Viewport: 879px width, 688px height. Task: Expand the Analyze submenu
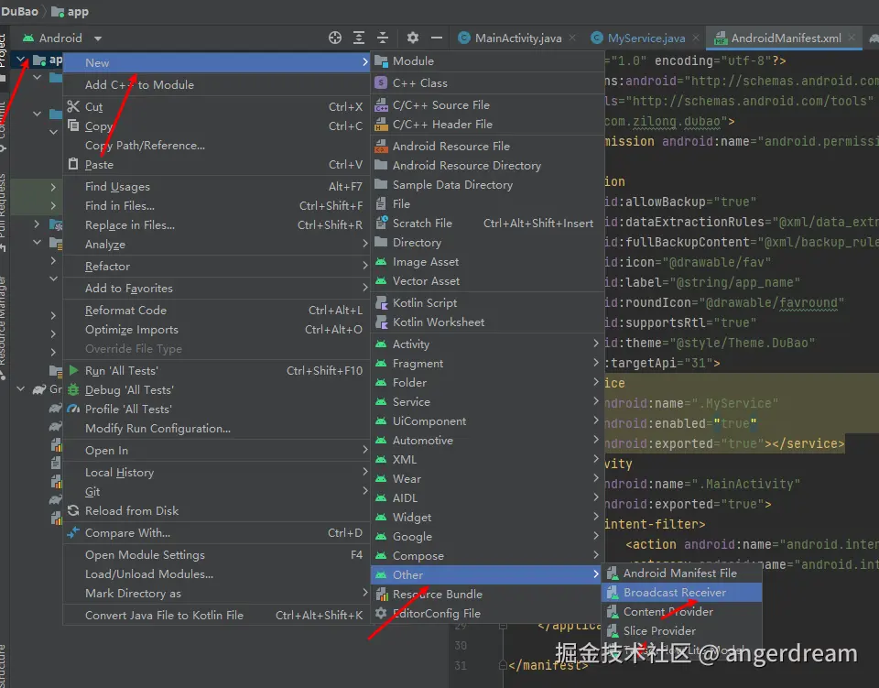(216, 245)
